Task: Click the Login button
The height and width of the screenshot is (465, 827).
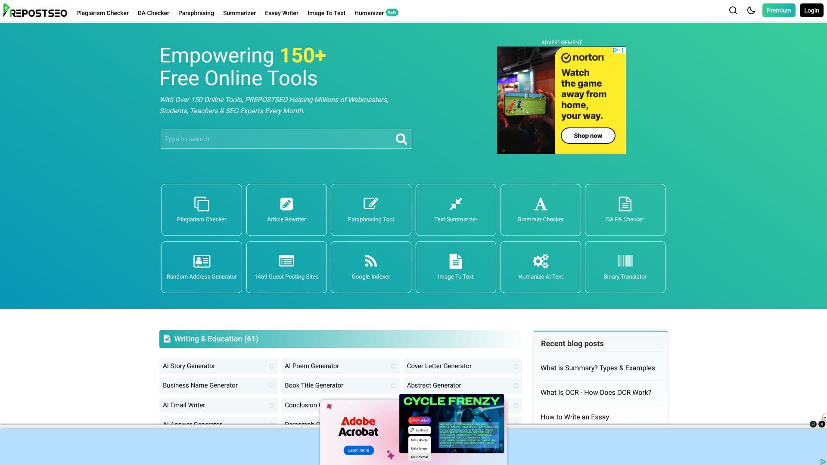Action: 811,10
